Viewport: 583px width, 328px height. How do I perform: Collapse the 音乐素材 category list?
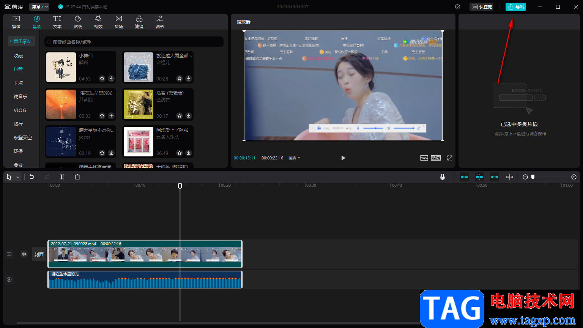tap(21, 41)
